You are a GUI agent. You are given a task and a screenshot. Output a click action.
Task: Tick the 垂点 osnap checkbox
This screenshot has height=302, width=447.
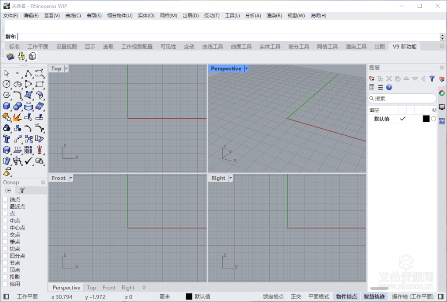(x=5, y=242)
